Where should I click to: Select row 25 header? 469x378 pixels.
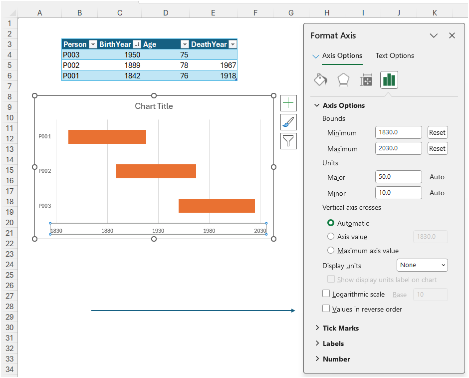(x=9, y=275)
